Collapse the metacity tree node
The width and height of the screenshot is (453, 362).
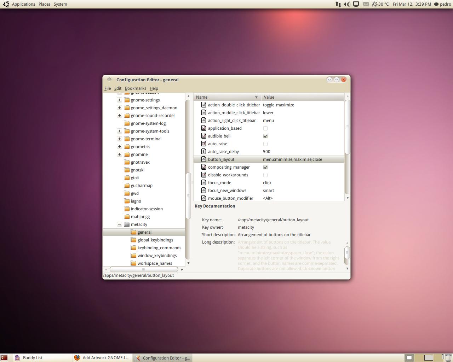coord(119,224)
